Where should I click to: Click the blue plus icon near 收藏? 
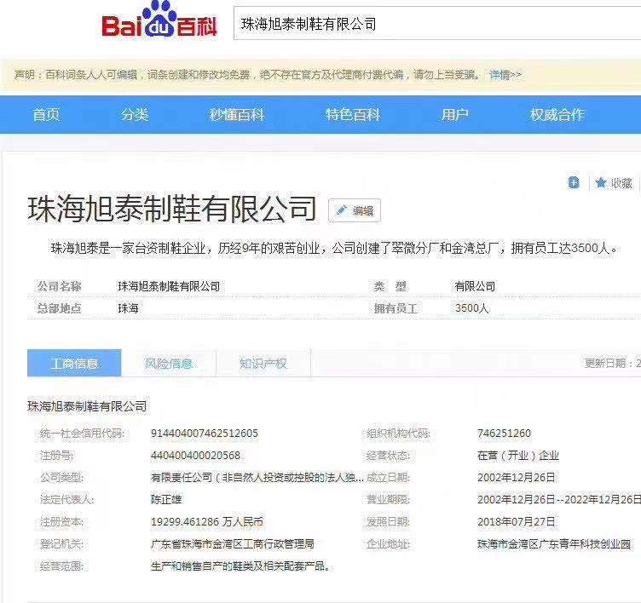tap(574, 182)
